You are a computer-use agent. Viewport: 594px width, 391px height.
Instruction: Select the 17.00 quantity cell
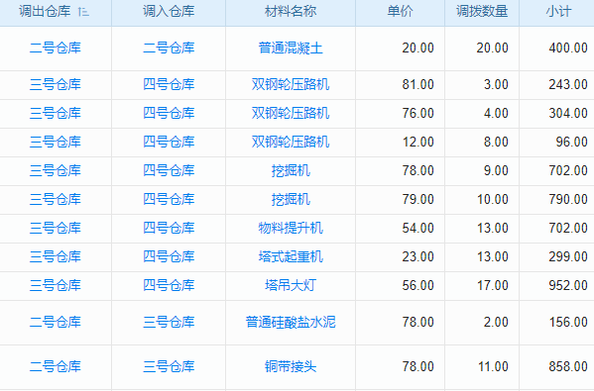tap(493, 285)
